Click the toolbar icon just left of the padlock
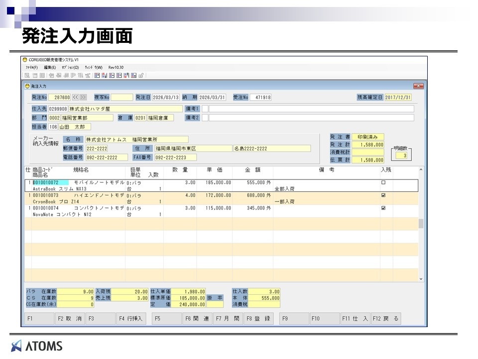Viewport: 478px width, 359px height. click(x=133, y=75)
